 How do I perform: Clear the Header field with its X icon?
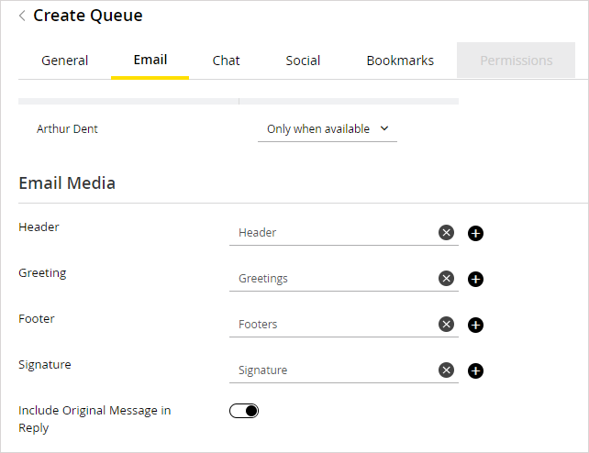click(x=446, y=233)
